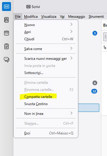Open the Calendar sidebar icon

pyautogui.click(x=7, y=33)
